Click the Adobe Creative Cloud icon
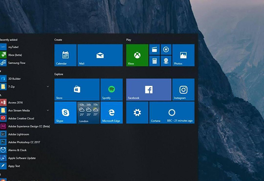 tap(3, 118)
